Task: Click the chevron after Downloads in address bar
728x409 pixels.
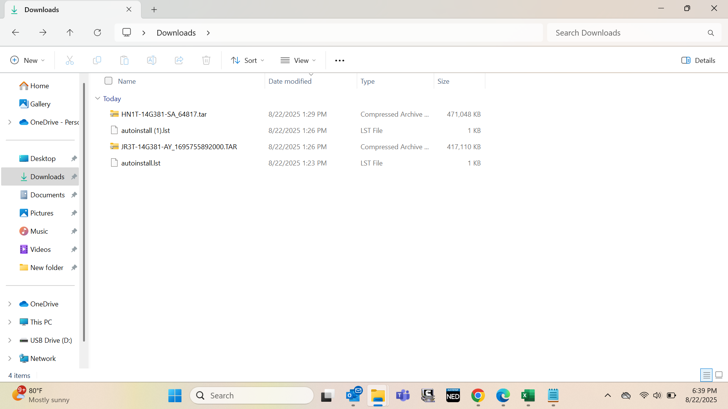Action: [x=208, y=33]
